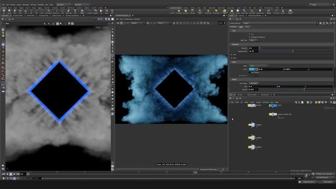The width and height of the screenshot is (336, 189).
Task: Click the Auto Update button
Action: coord(328,182)
